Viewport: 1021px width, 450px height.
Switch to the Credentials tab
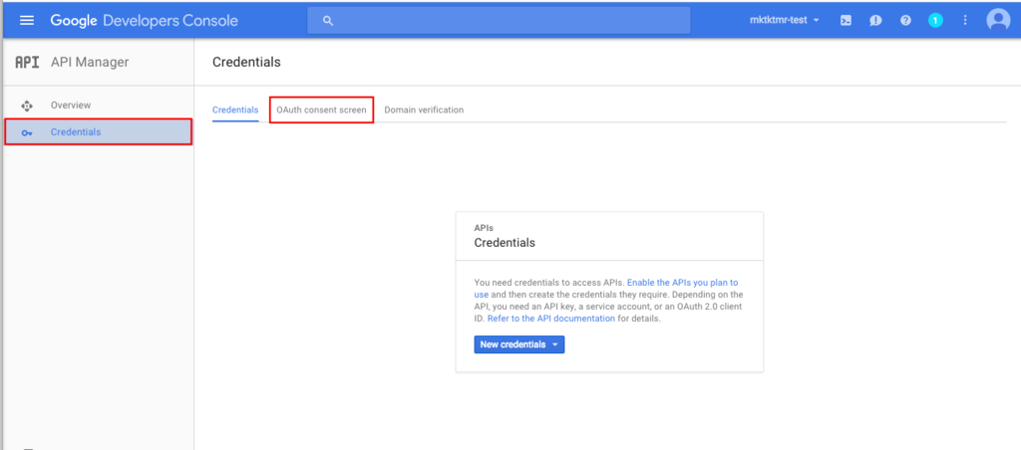tap(235, 110)
